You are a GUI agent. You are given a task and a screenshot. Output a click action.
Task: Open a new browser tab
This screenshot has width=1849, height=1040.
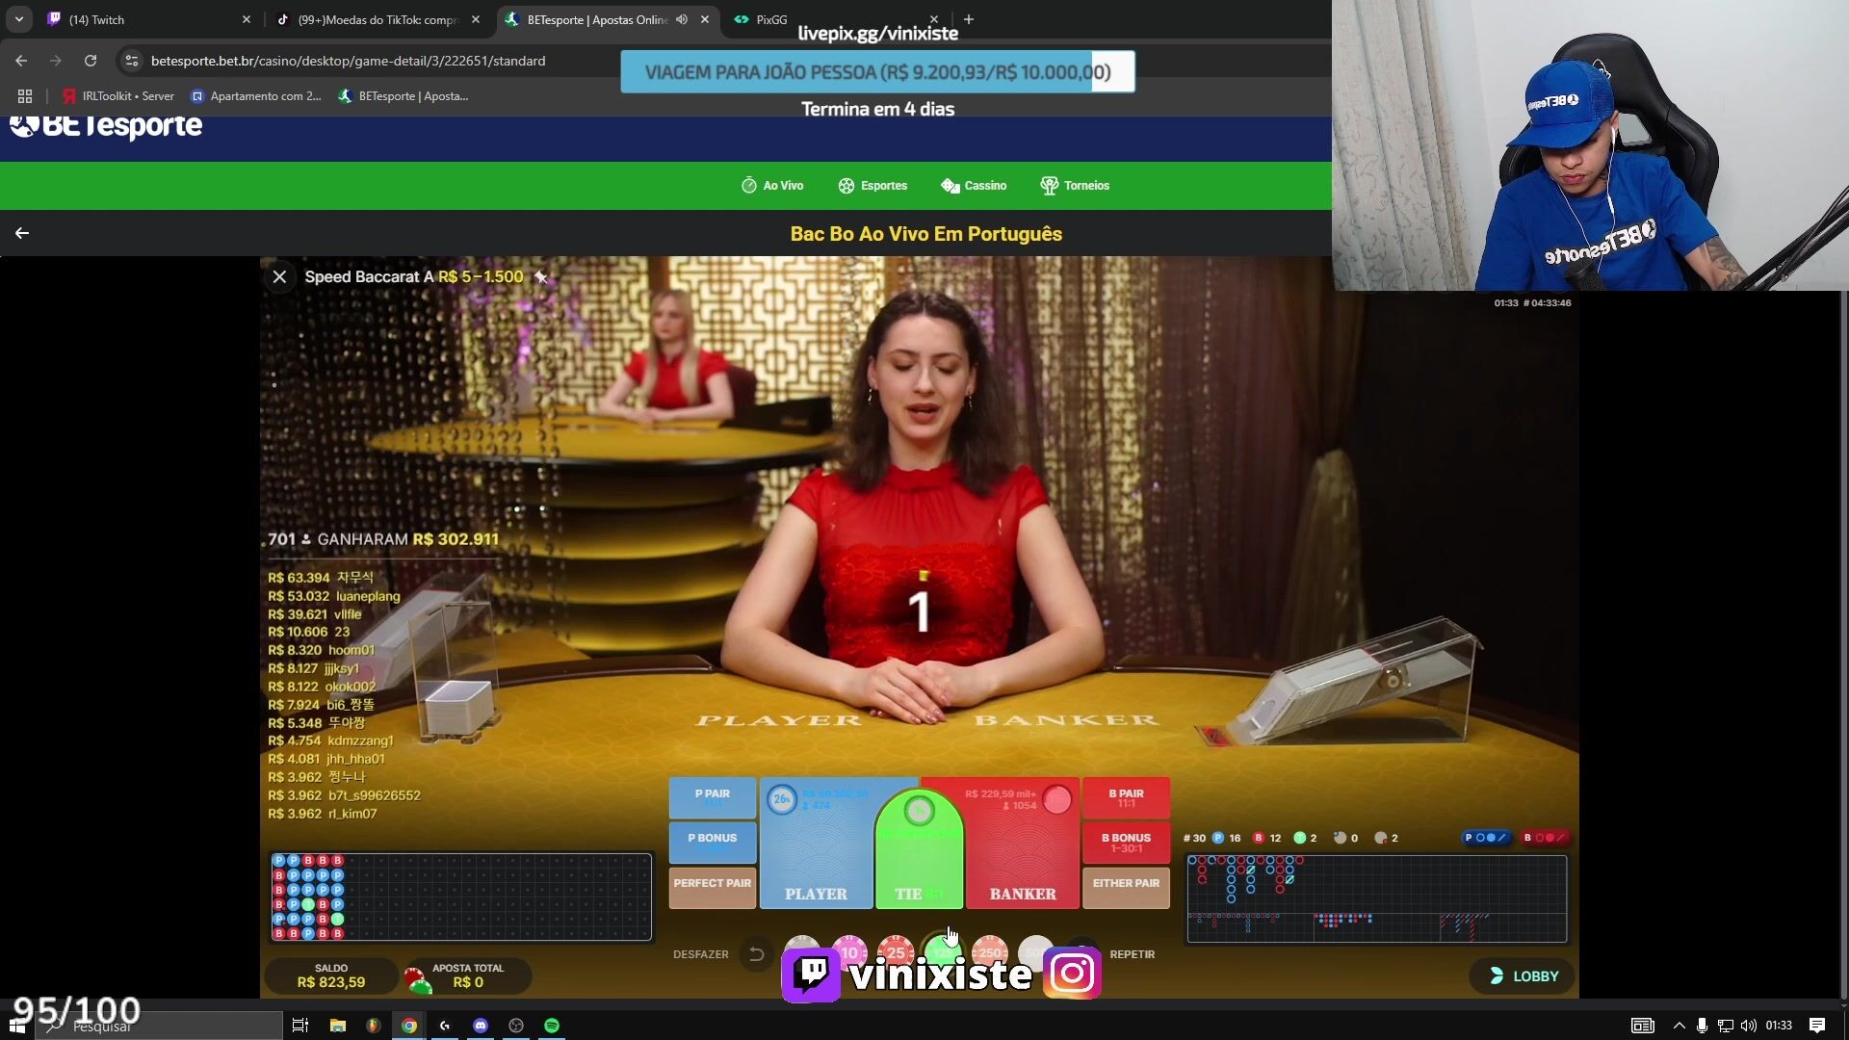[969, 19]
